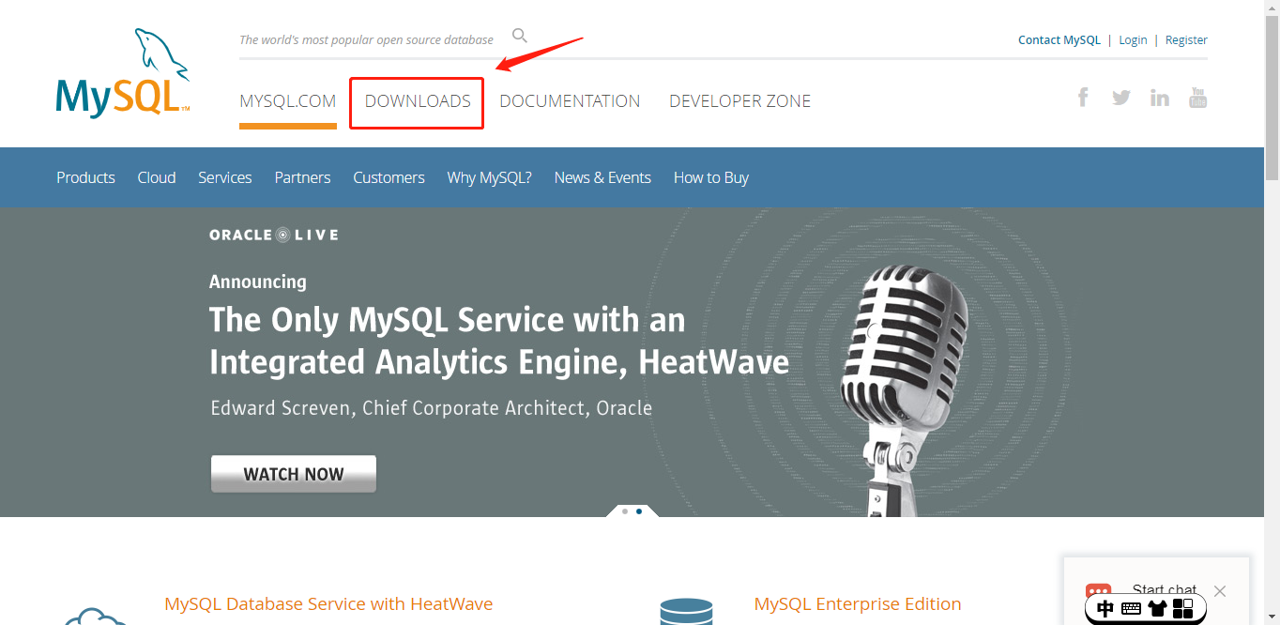Open the MySQL LinkedIn icon
This screenshot has width=1280, height=625.
(x=1160, y=97)
